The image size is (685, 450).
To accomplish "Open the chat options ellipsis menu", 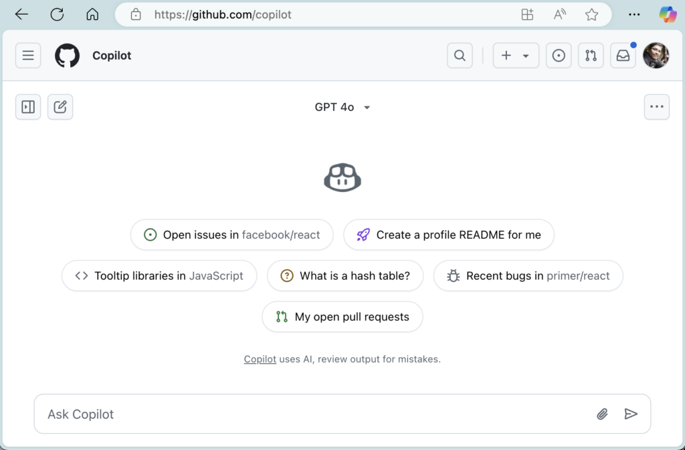I will point(656,107).
